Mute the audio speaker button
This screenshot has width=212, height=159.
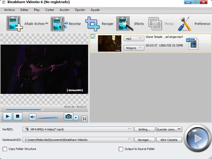click(x=33, y=117)
